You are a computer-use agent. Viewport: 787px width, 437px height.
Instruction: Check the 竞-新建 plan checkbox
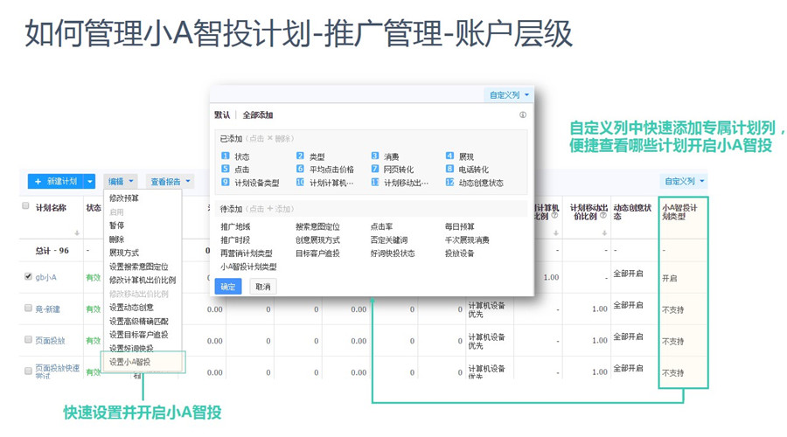tap(28, 308)
